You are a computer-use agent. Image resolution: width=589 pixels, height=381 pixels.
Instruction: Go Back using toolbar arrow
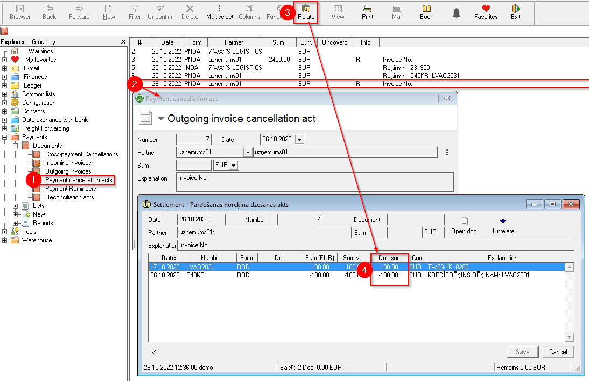point(49,12)
